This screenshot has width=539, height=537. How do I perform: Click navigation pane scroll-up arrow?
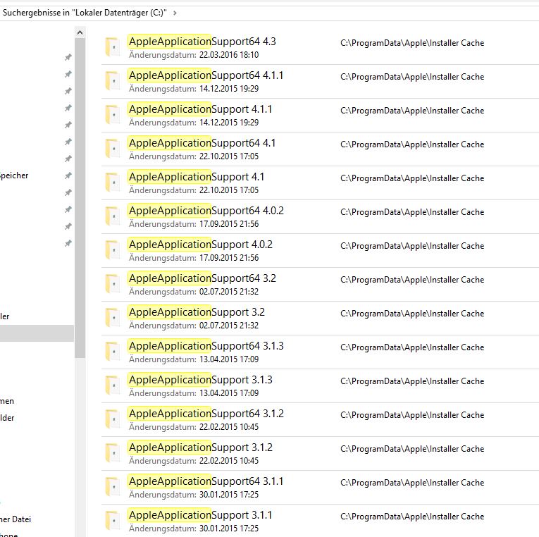(x=80, y=32)
